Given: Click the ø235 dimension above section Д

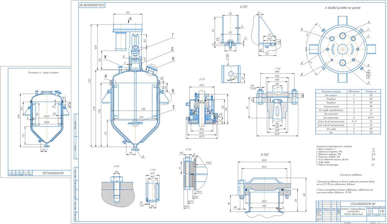Looking at the screenshot, I should pos(202,85).
